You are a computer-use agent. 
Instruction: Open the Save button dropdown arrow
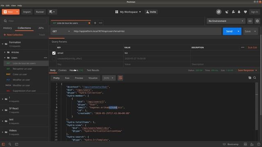pos(255,31)
